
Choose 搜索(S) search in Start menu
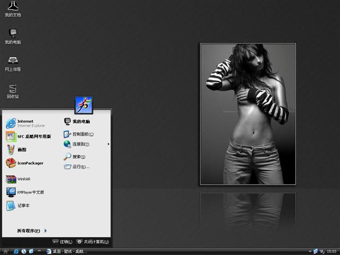(x=77, y=157)
